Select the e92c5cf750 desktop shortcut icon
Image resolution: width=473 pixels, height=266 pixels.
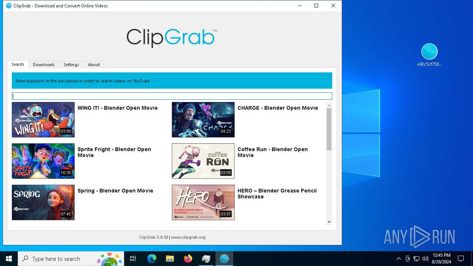(429, 55)
